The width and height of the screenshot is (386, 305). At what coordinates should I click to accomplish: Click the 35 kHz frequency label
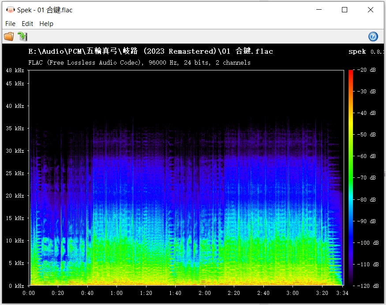pos(15,128)
